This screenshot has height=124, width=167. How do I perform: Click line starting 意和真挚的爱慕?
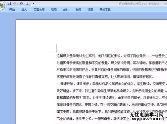112,98
